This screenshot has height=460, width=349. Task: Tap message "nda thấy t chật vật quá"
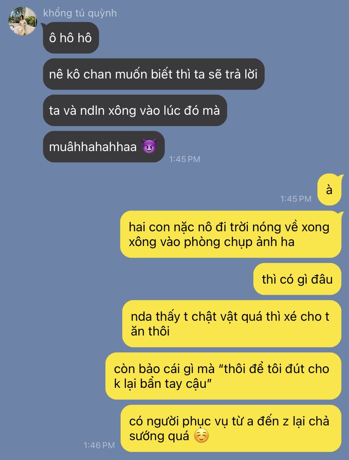[232, 324]
